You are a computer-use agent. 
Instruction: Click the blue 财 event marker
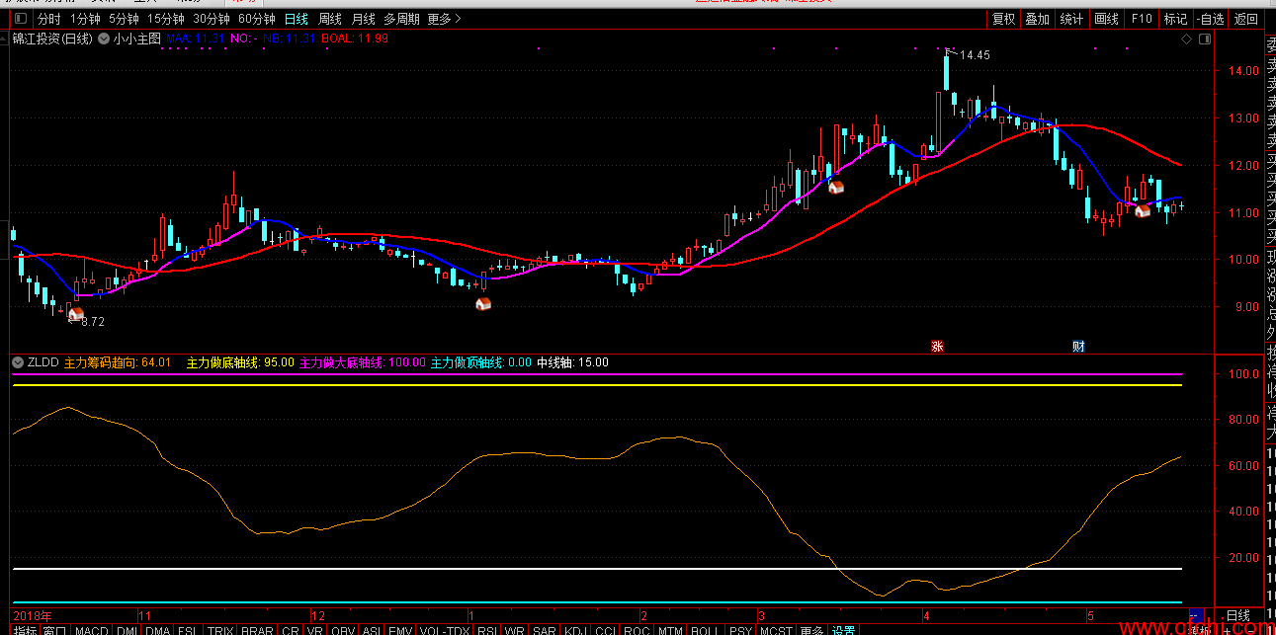pos(1078,346)
